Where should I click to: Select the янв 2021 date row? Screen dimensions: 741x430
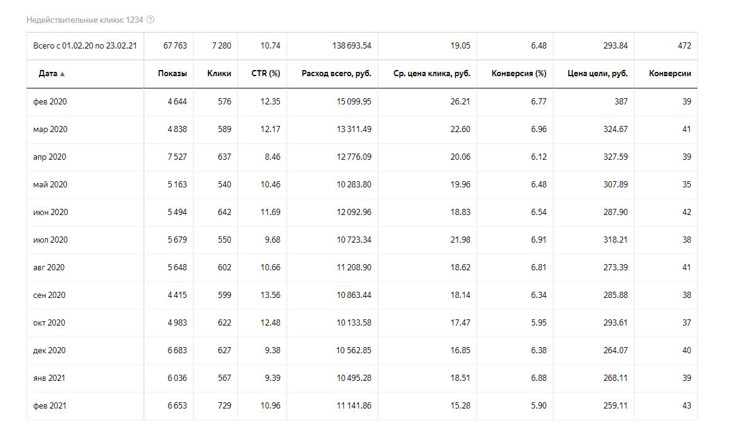point(49,378)
